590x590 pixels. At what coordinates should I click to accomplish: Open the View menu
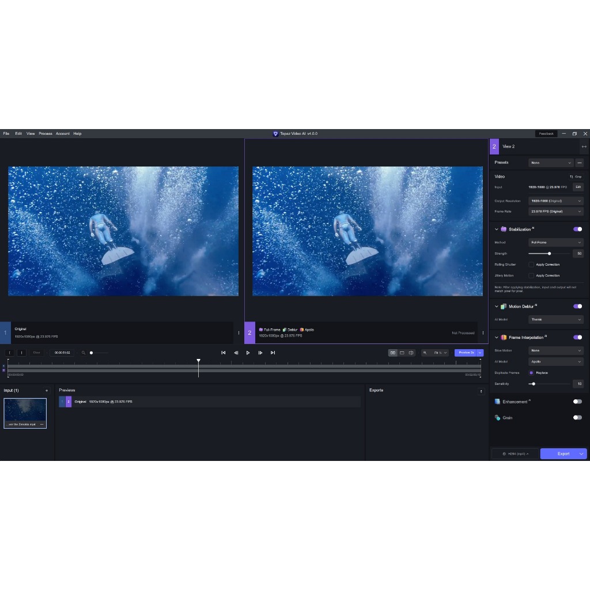click(x=31, y=134)
